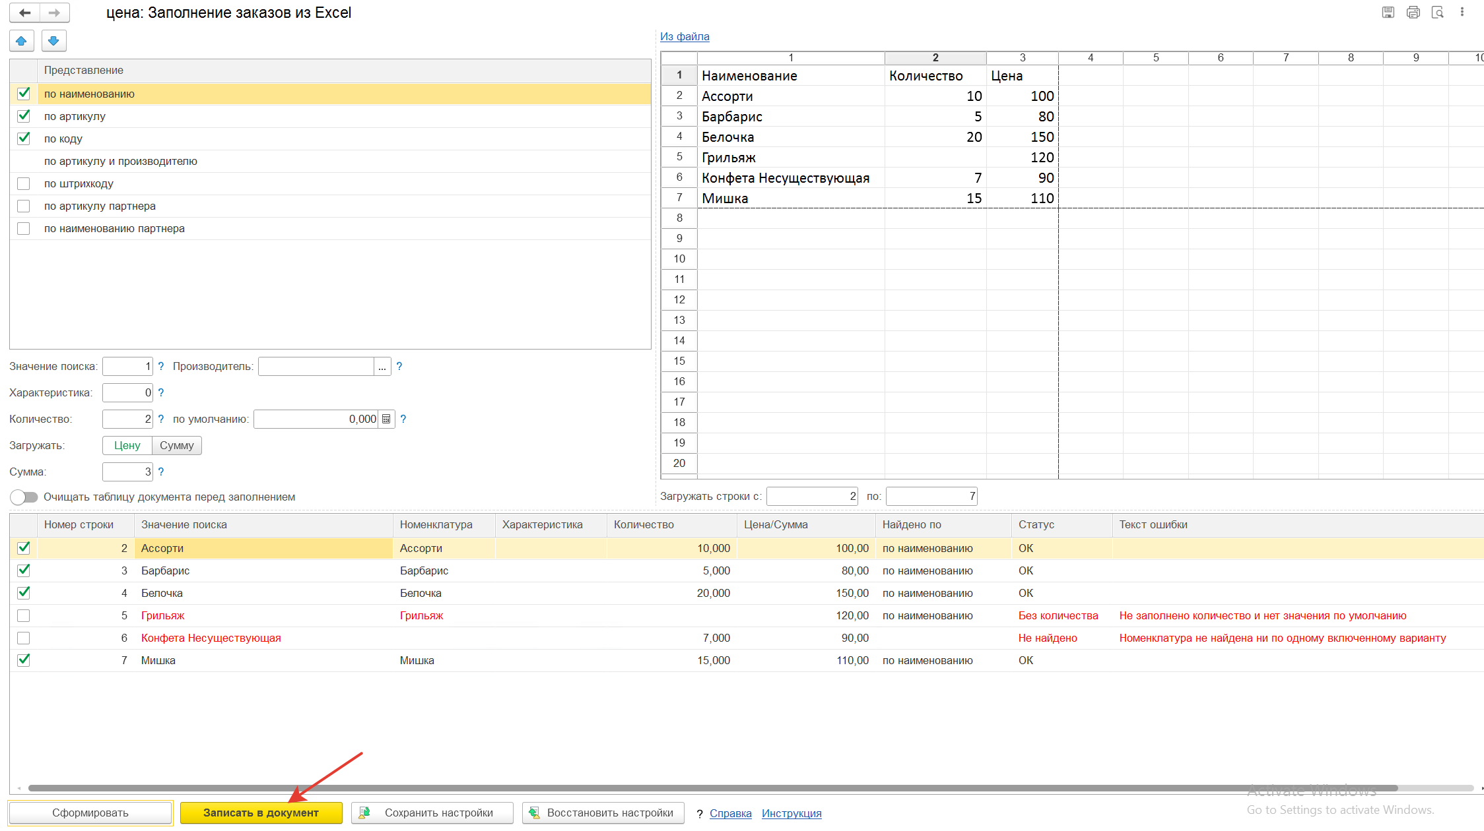
Task: Open the three-dot more menu
Action: click(1462, 13)
